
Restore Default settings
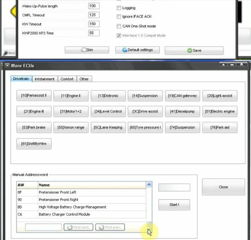tap(138, 50)
